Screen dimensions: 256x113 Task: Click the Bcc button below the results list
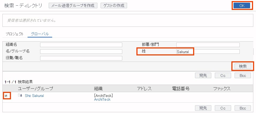[243, 108]
